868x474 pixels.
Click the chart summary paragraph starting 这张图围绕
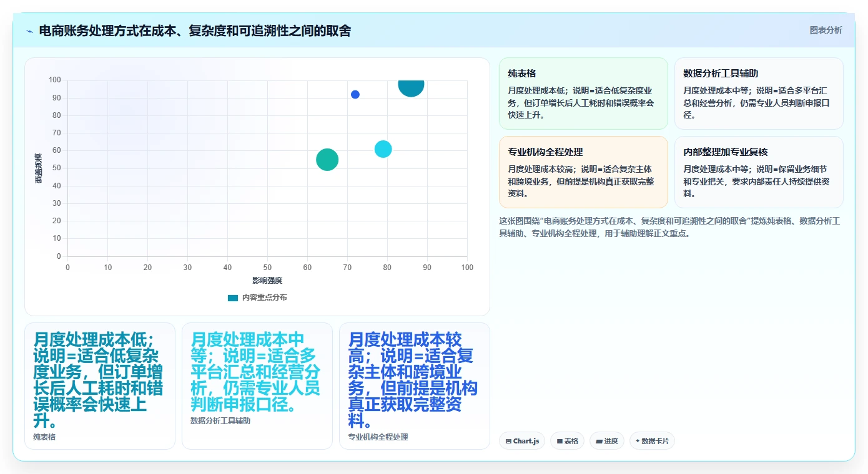pos(670,228)
